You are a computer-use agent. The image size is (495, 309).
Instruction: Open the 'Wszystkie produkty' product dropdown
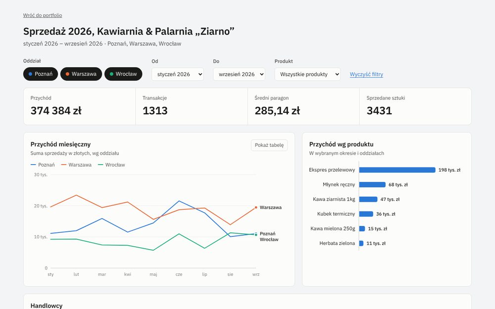pyautogui.click(x=307, y=74)
